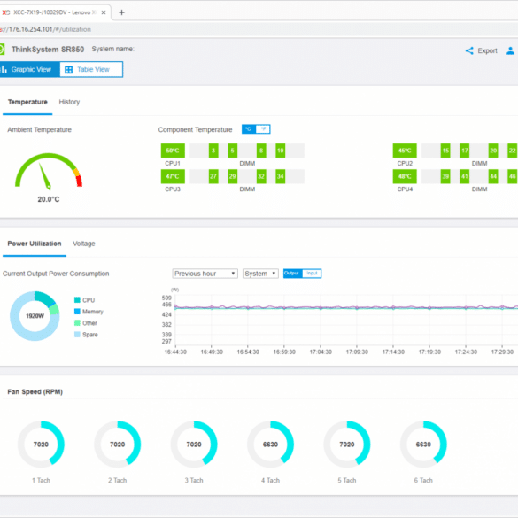The image size is (518, 518).
Task: Click the 1 Tach fan gauge
Action: click(41, 445)
